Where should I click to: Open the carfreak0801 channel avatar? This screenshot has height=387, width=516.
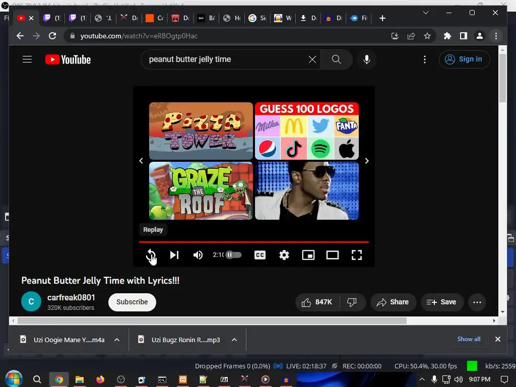pyautogui.click(x=31, y=301)
